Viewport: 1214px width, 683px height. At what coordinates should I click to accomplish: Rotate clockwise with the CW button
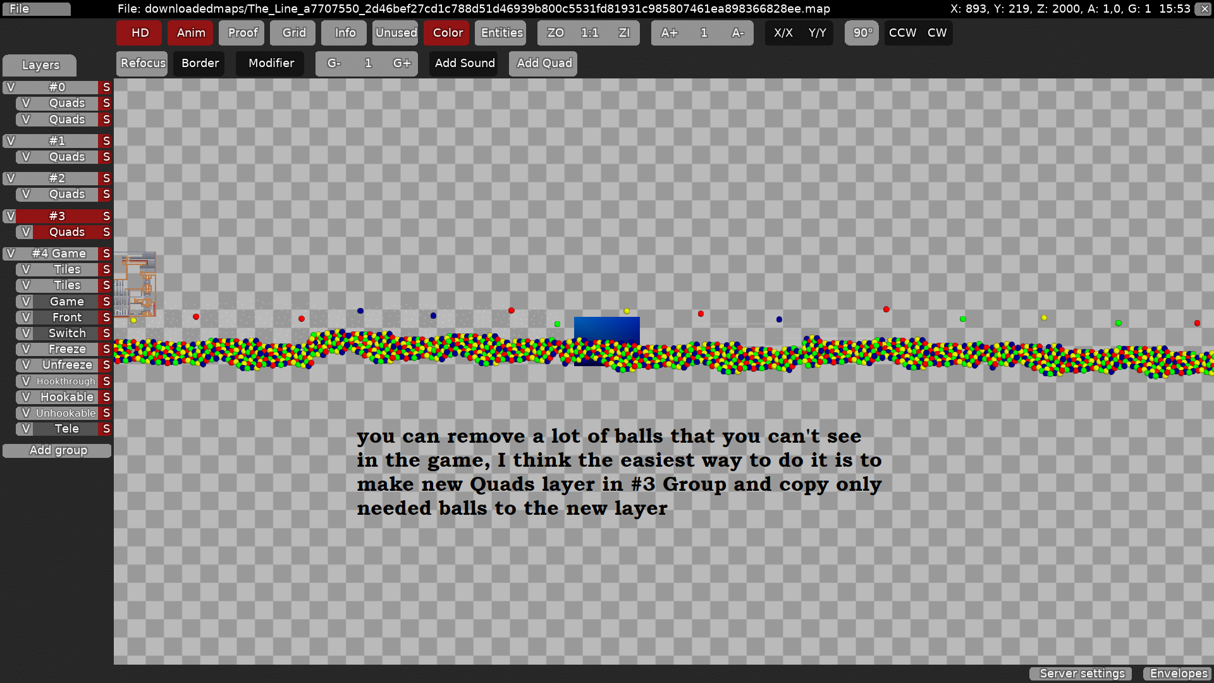coord(936,33)
